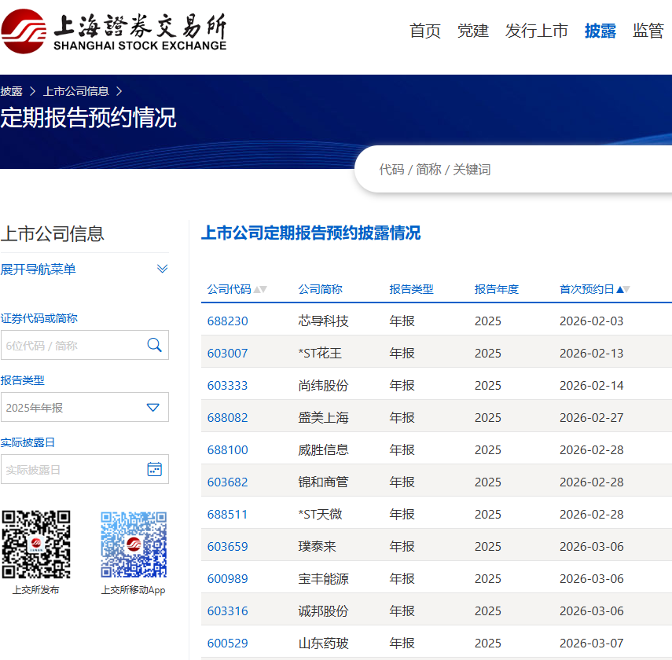This screenshot has height=660, width=672.
Task: Go to 党建 in top navigation
Action: click(473, 31)
